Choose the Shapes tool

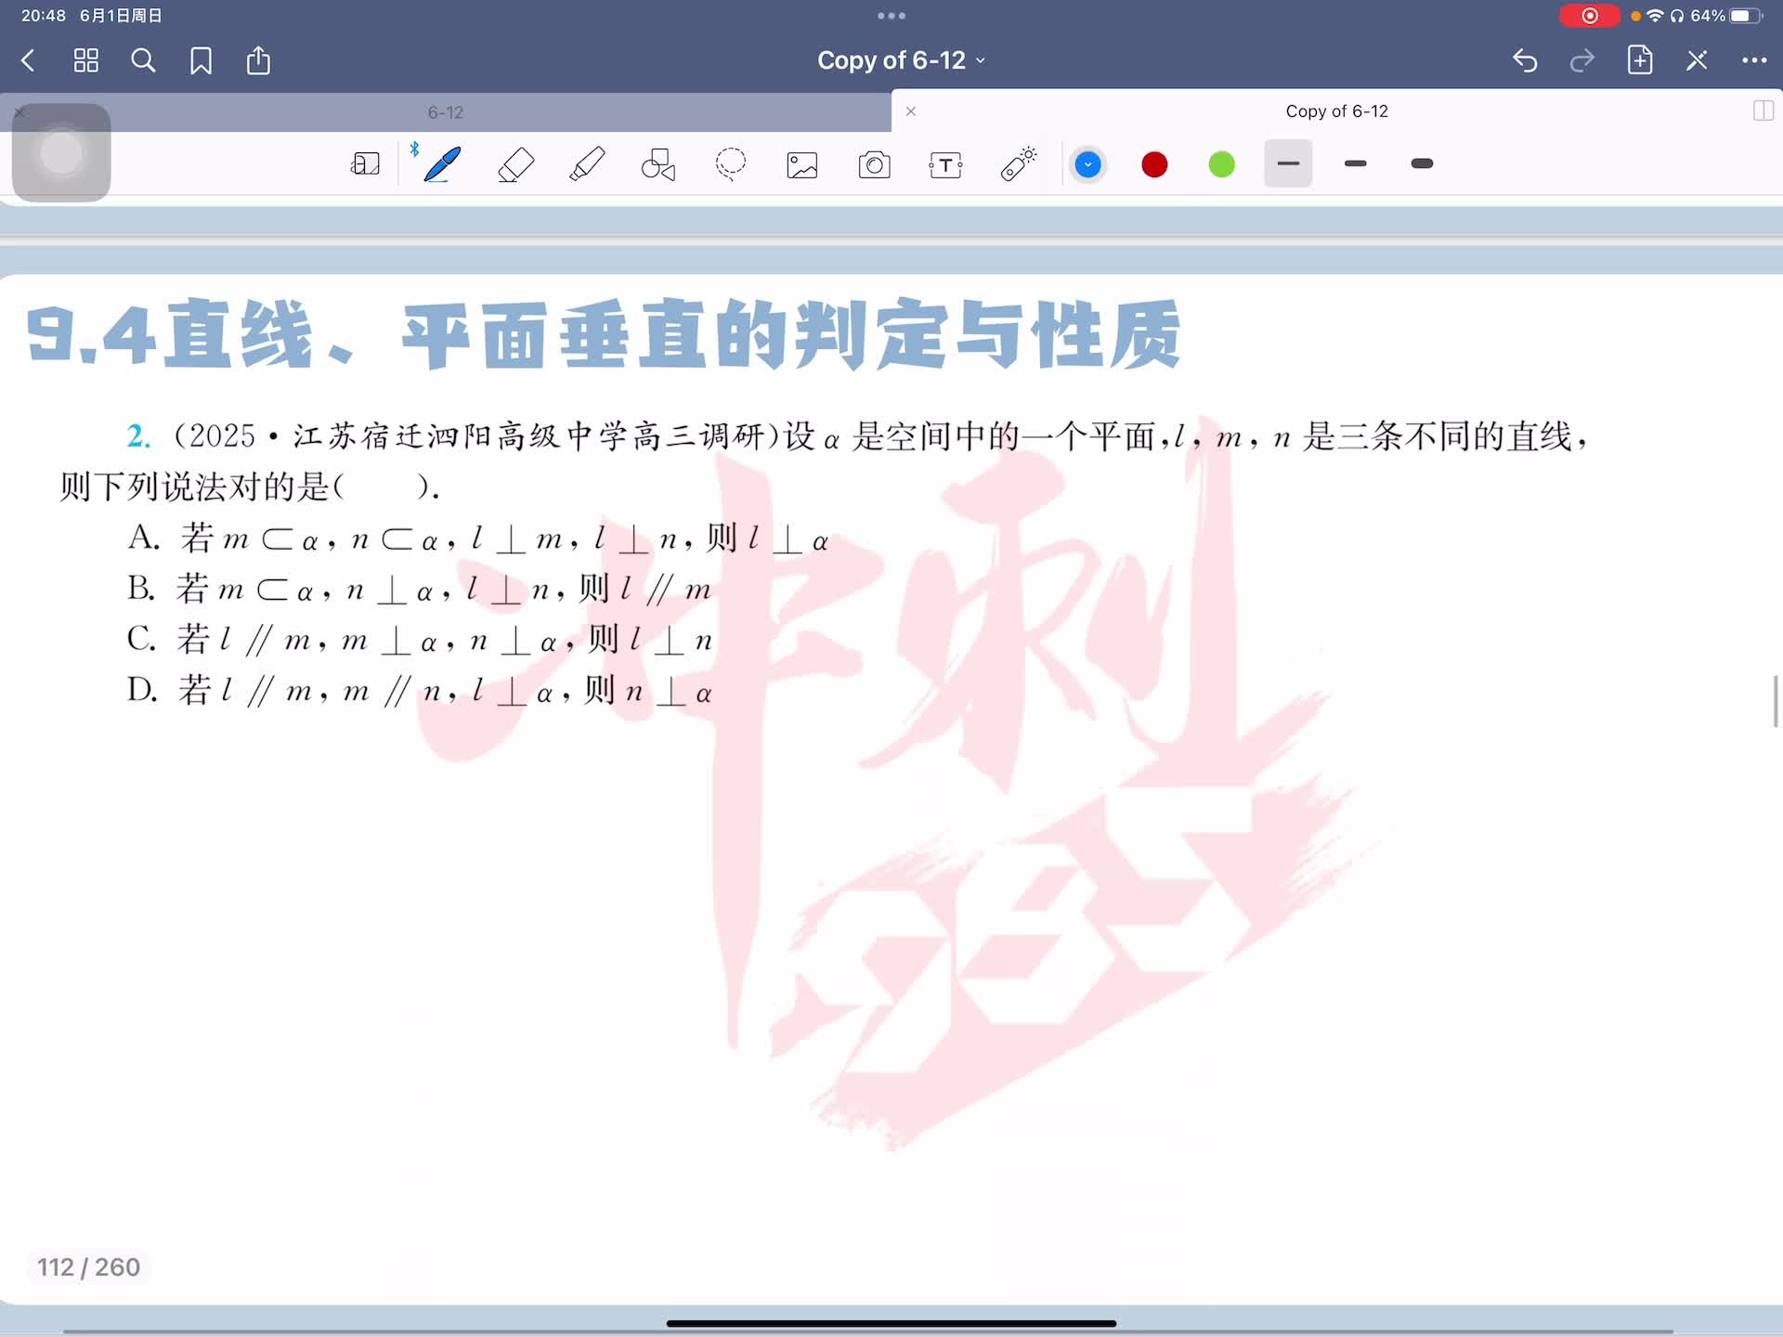pyautogui.click(x=658, y=164)
